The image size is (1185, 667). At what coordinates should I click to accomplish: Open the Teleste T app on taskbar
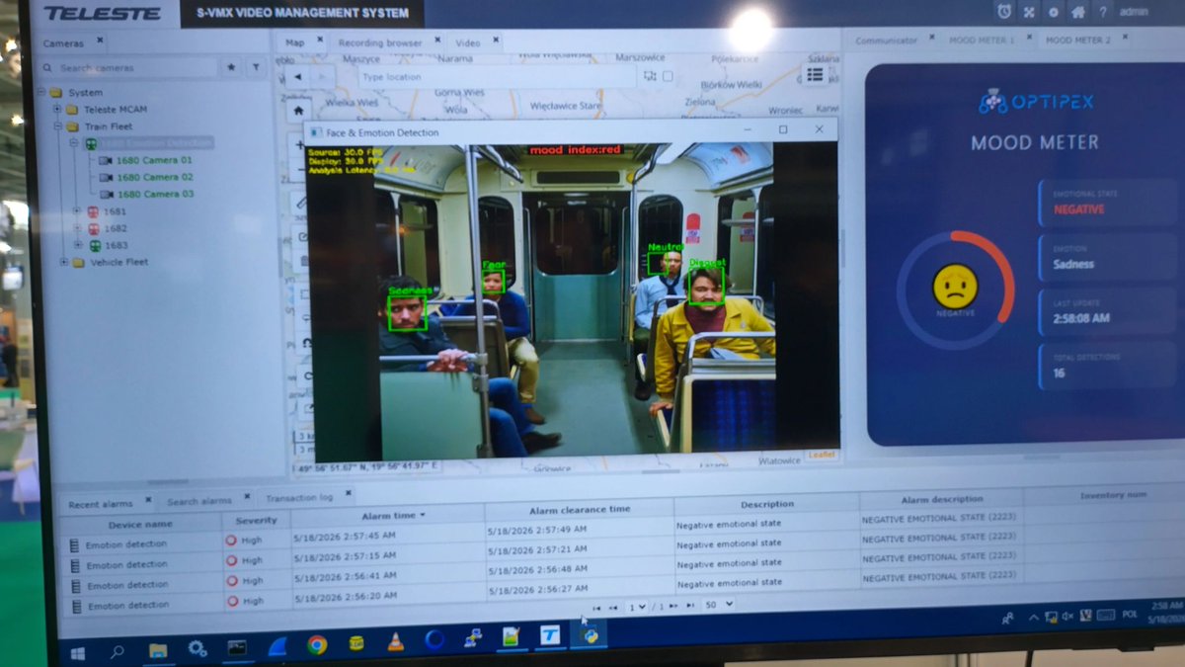[x=551, y=635]
